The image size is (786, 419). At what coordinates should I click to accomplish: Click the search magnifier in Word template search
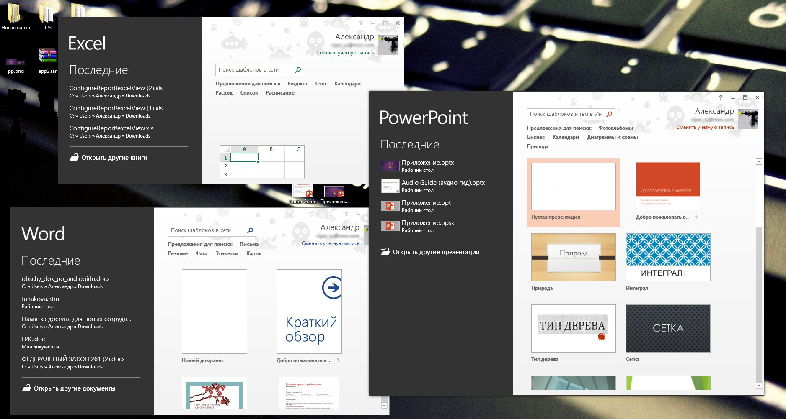[250, 230]
